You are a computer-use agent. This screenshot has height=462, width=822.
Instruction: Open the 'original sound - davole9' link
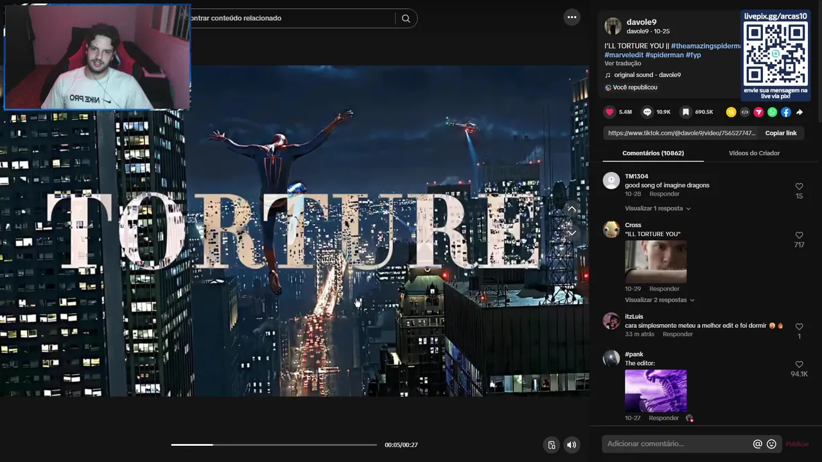coord(647,75)
